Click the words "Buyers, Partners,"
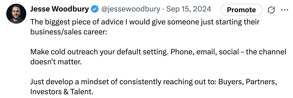 (x=247, y=82)
